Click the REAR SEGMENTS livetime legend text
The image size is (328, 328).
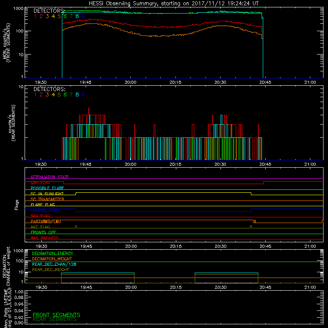55,319
